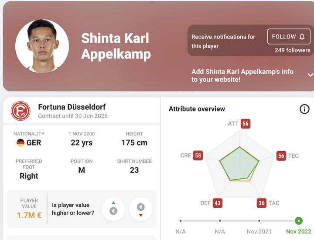Click the bell icon in Follow button
This screenshot has height=240, width=314.
[x=302, y=37]
